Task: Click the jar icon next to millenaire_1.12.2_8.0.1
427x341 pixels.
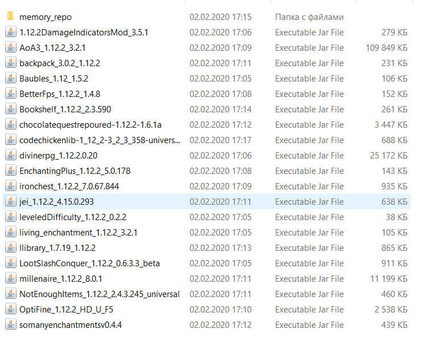Action: tap(11, 278)
